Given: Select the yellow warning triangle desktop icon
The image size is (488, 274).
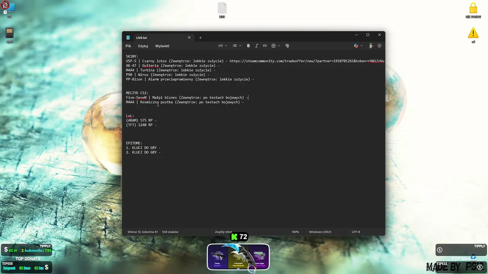Looking at the screenshot, I should click(x=473, y=35).
